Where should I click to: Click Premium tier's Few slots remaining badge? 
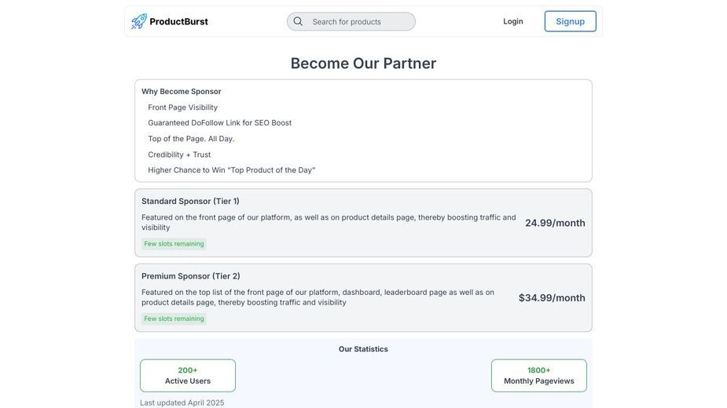tap(174, 319)
